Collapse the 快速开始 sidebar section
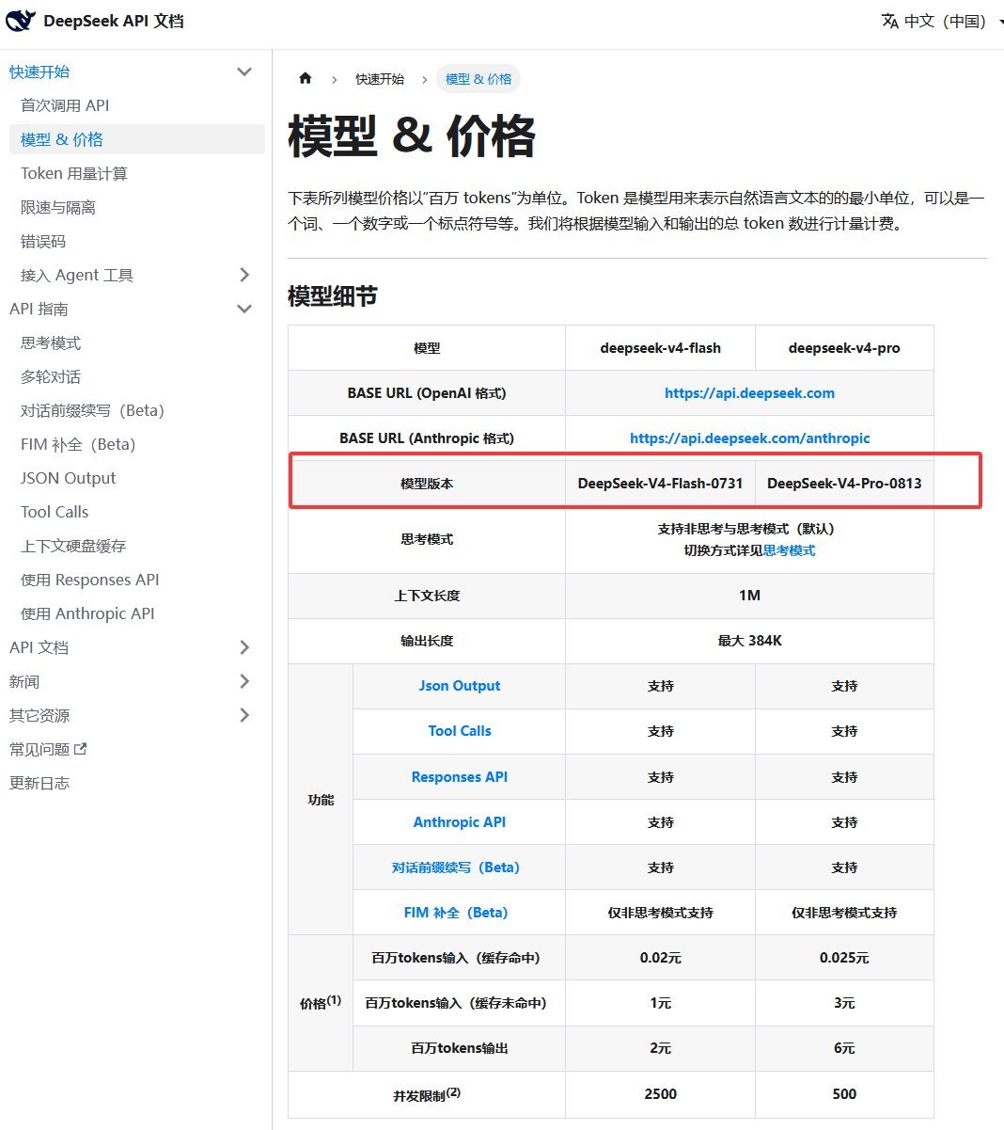 click(x=244, y=72)
